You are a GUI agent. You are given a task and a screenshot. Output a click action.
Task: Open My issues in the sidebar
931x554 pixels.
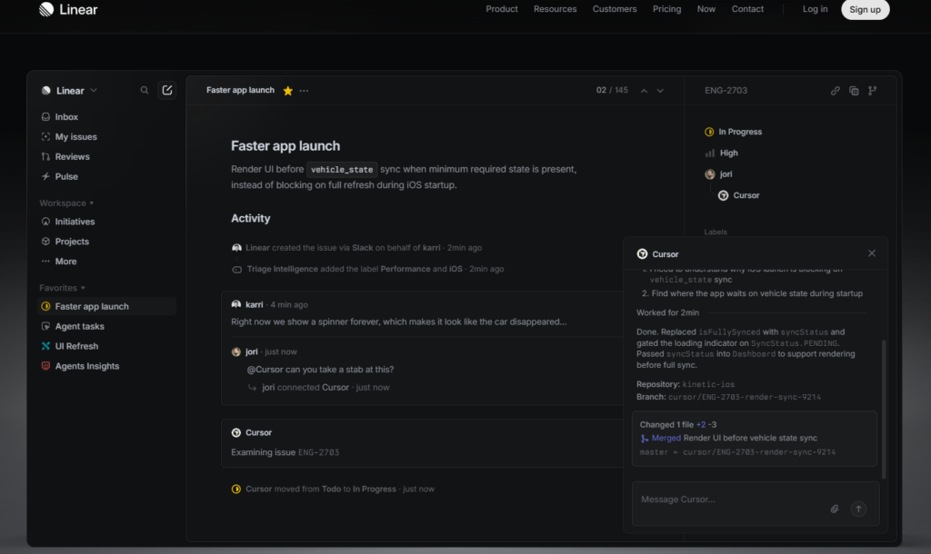[68, 136]
